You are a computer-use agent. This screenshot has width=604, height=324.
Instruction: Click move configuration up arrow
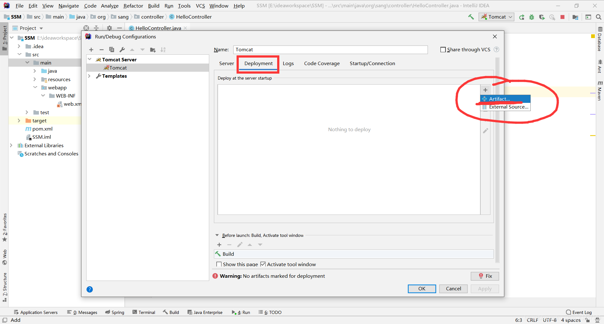pos(132,50)
